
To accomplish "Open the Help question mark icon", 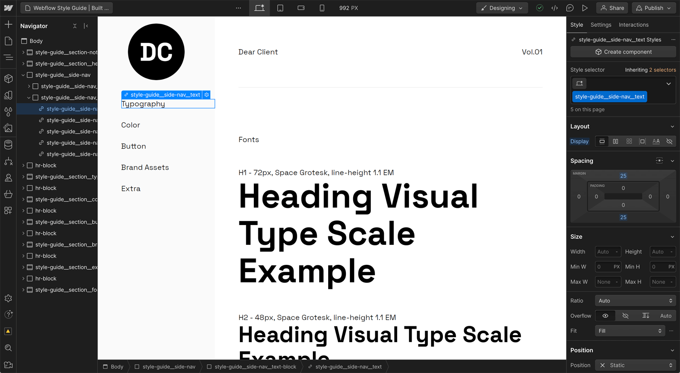I will [8, 315].
